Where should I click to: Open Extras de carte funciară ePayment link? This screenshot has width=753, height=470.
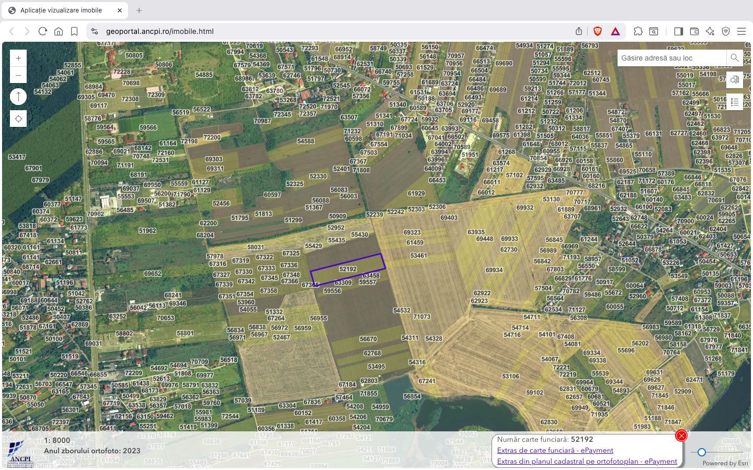pos(555,450)
